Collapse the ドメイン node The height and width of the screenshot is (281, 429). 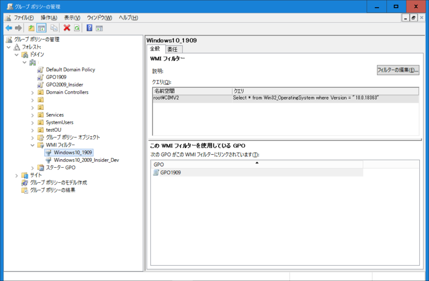click(x=17, y=54)
